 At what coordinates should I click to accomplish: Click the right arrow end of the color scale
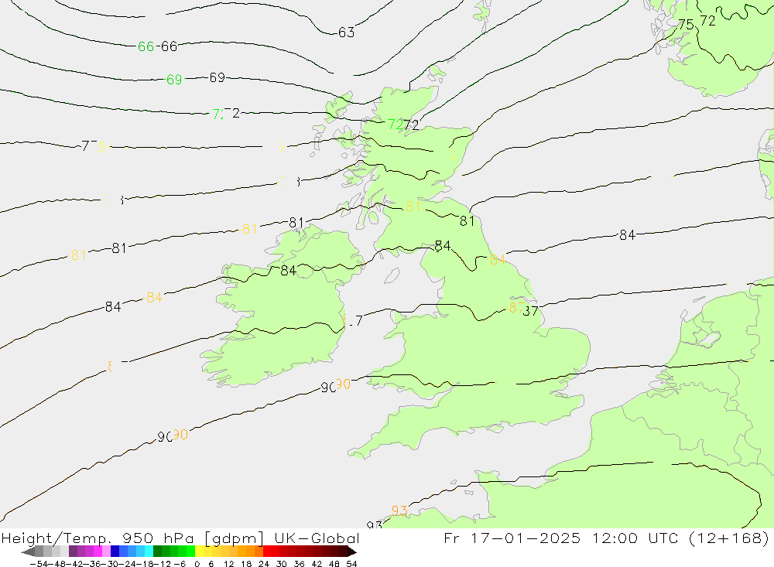tap(352, 552)
